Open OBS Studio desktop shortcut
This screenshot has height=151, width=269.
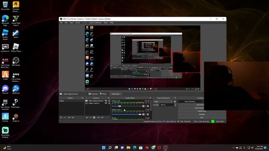(16, 62)
